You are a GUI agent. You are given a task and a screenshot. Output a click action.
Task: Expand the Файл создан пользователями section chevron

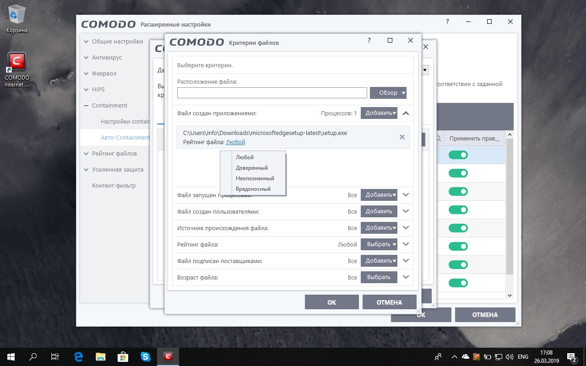coord(406,211)
